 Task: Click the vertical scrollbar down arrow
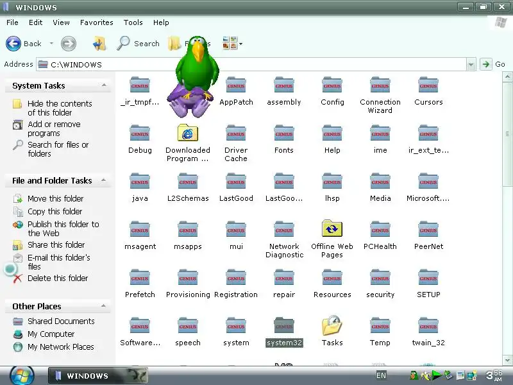[x=507, y=360]
